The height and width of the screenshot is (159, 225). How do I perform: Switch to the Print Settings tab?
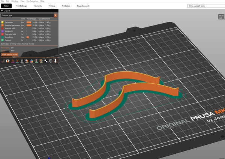coord(21,6)
